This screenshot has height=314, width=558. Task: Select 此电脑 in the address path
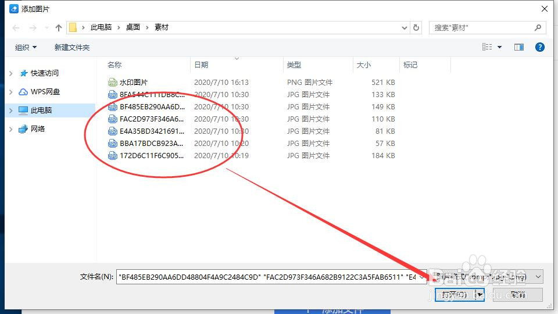pyautogui.click(x=101, y=27)
